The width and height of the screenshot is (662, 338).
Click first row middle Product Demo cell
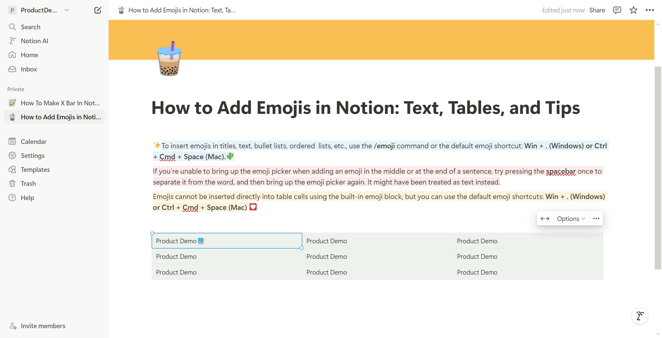[377, 241]
